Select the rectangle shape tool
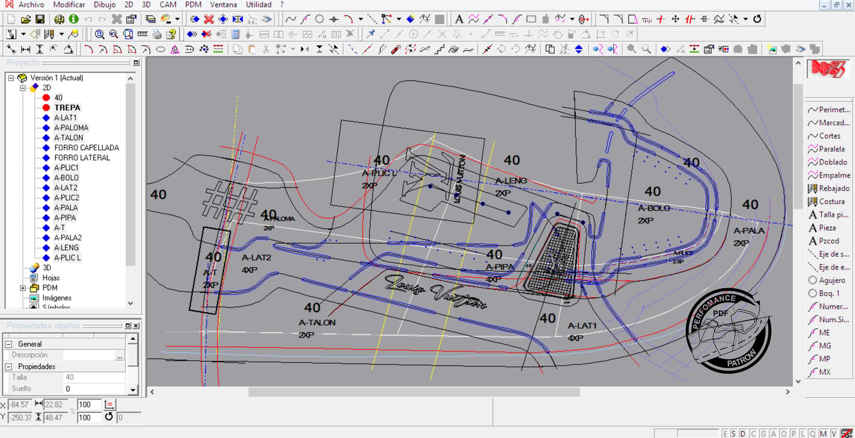The image size is (855, 438). click(x=531, y=19)
